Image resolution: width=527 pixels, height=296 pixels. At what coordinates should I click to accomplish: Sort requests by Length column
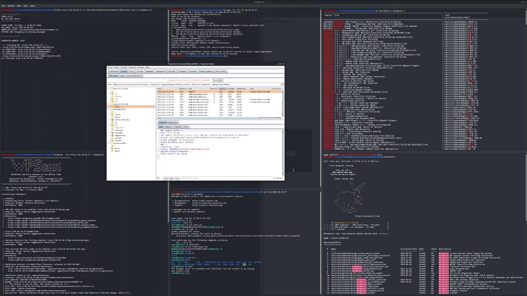[x=231, y=89]
